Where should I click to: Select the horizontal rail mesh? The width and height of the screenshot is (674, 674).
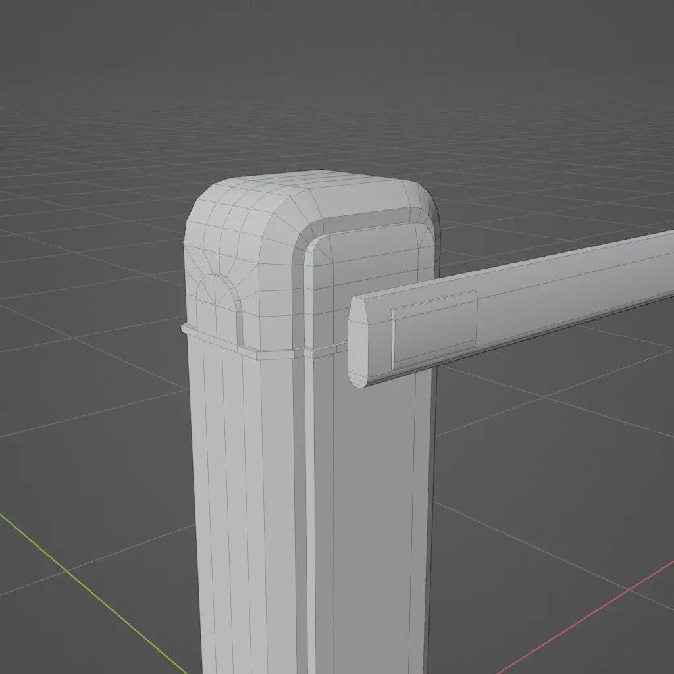click(x=511, y=307)
